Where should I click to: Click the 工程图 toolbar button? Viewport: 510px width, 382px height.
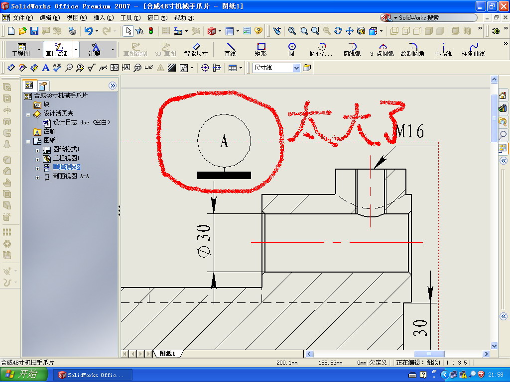coord(21,49)
